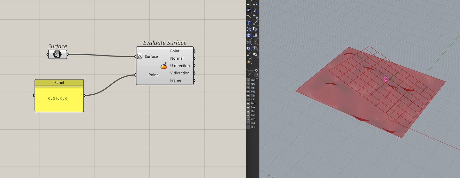This screenshot has height=178, width=460.
Task: Click the pyramid render tool icon
Action: point(249,61)
